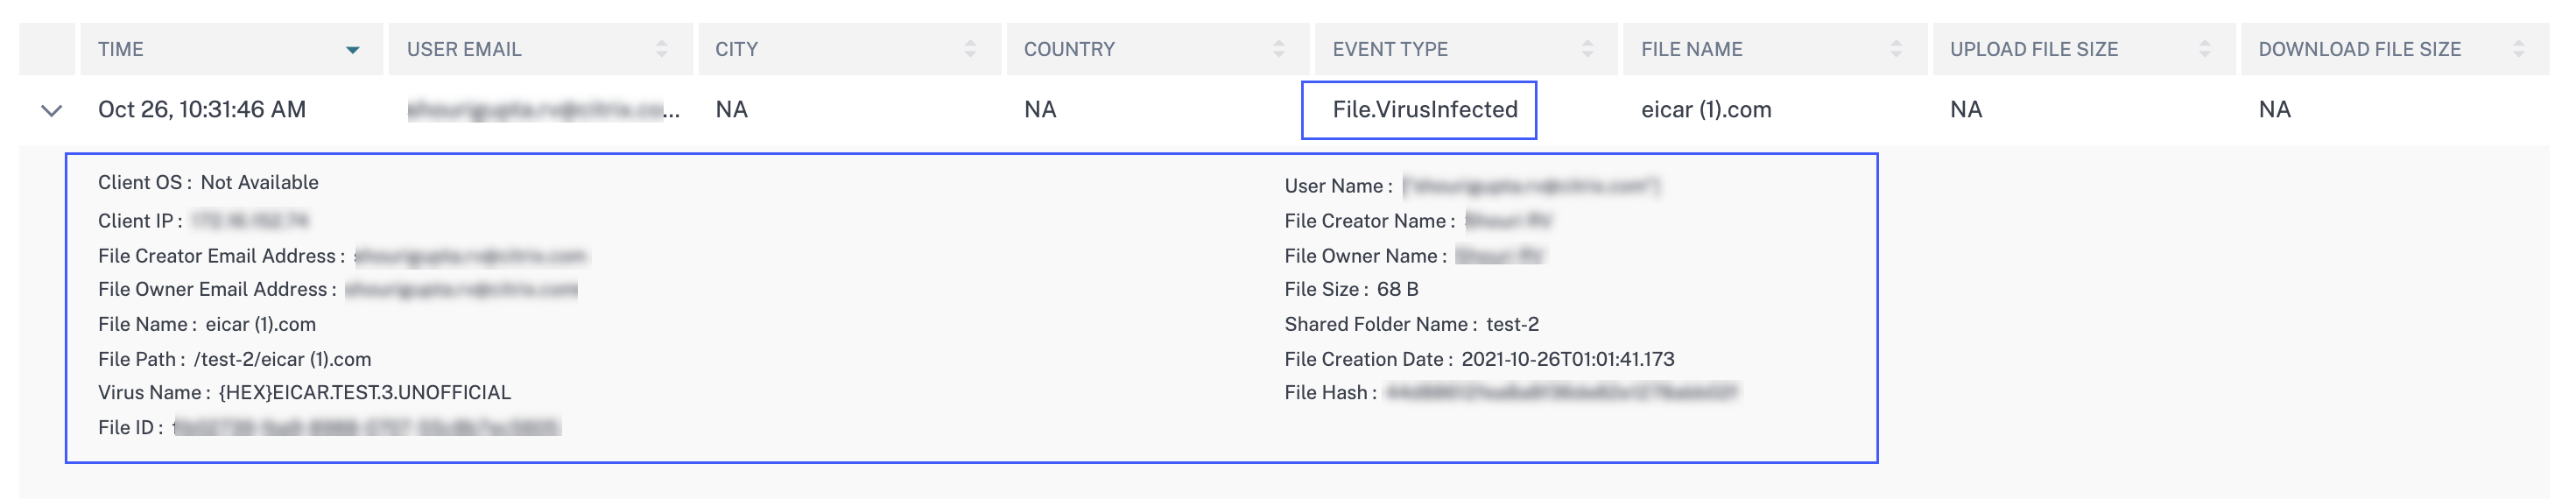
Task: Click the FILE NAME column sort icon
Action: pos(1896,49)
